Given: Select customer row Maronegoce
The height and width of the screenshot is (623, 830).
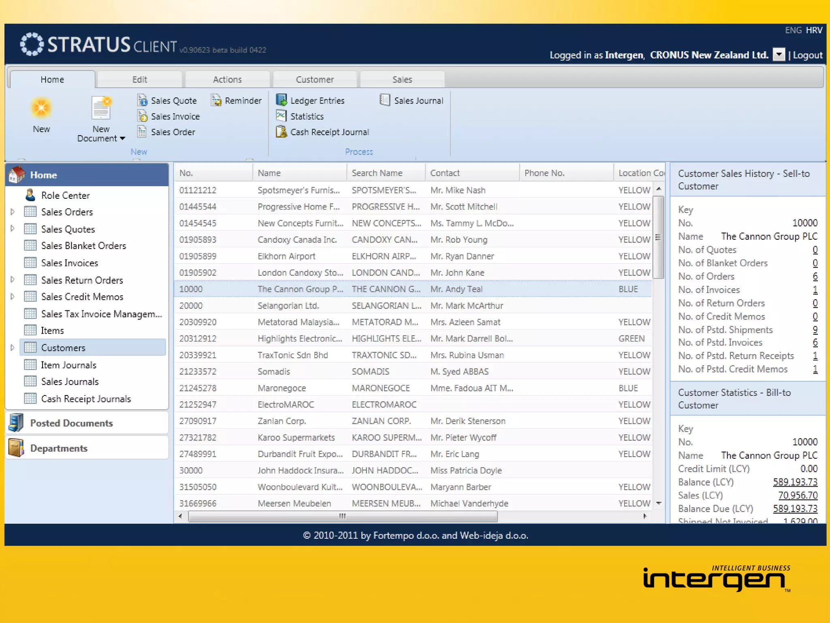Looking at the screenshot, I should click(413, 388).
